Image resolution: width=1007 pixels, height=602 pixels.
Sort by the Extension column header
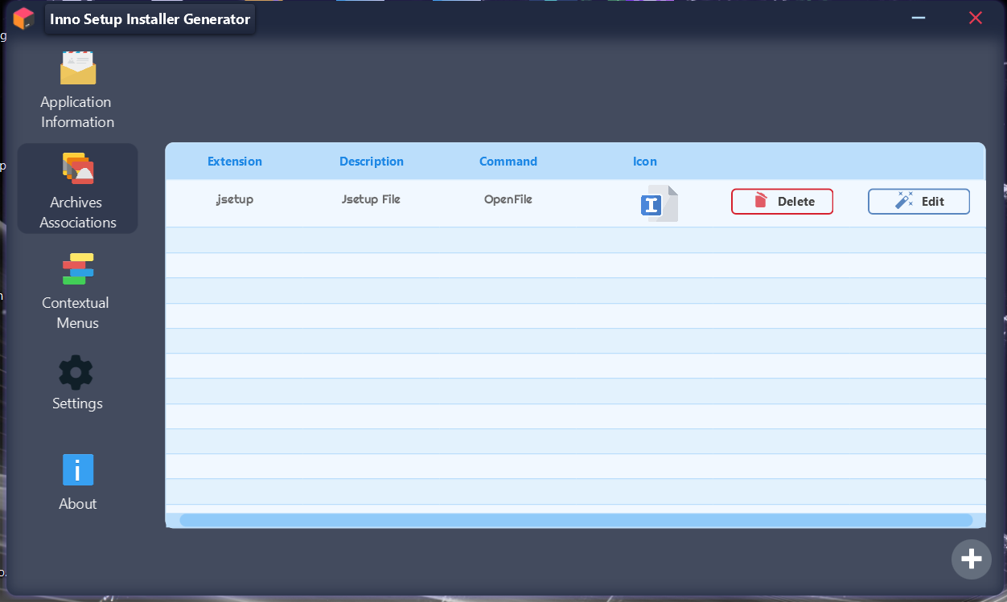pyautogui.click(x=235, y=161)
